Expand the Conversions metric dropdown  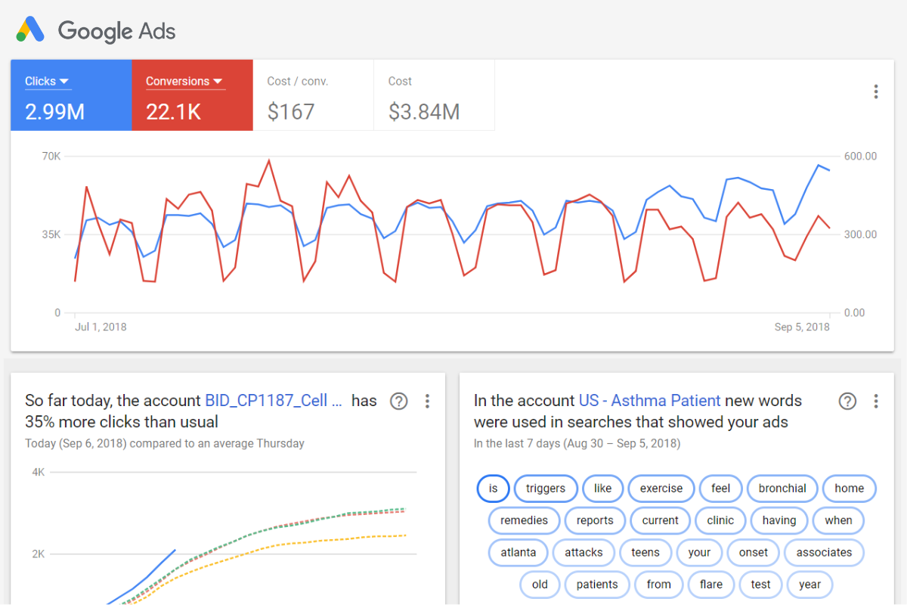[184, 81]
